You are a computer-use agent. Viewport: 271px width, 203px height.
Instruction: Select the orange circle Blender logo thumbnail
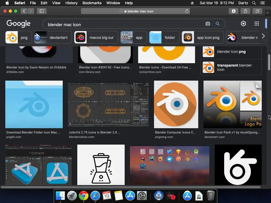[176, 104]
